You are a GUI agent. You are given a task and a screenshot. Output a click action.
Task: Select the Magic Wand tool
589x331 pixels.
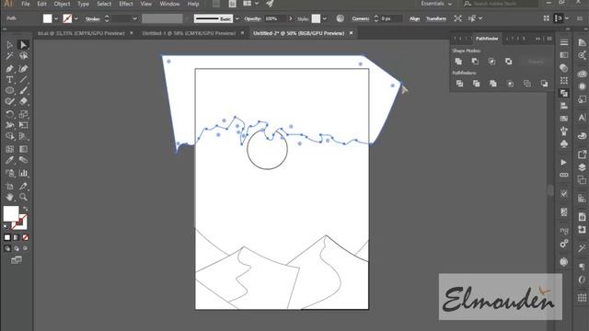tap(10, 56)
